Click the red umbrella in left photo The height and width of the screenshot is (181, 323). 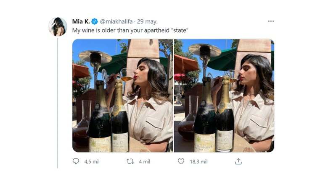[x=80, y=70]
